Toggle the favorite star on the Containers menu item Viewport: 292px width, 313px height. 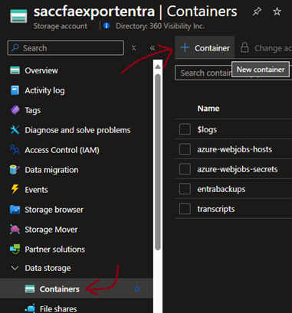click(137, 289)
